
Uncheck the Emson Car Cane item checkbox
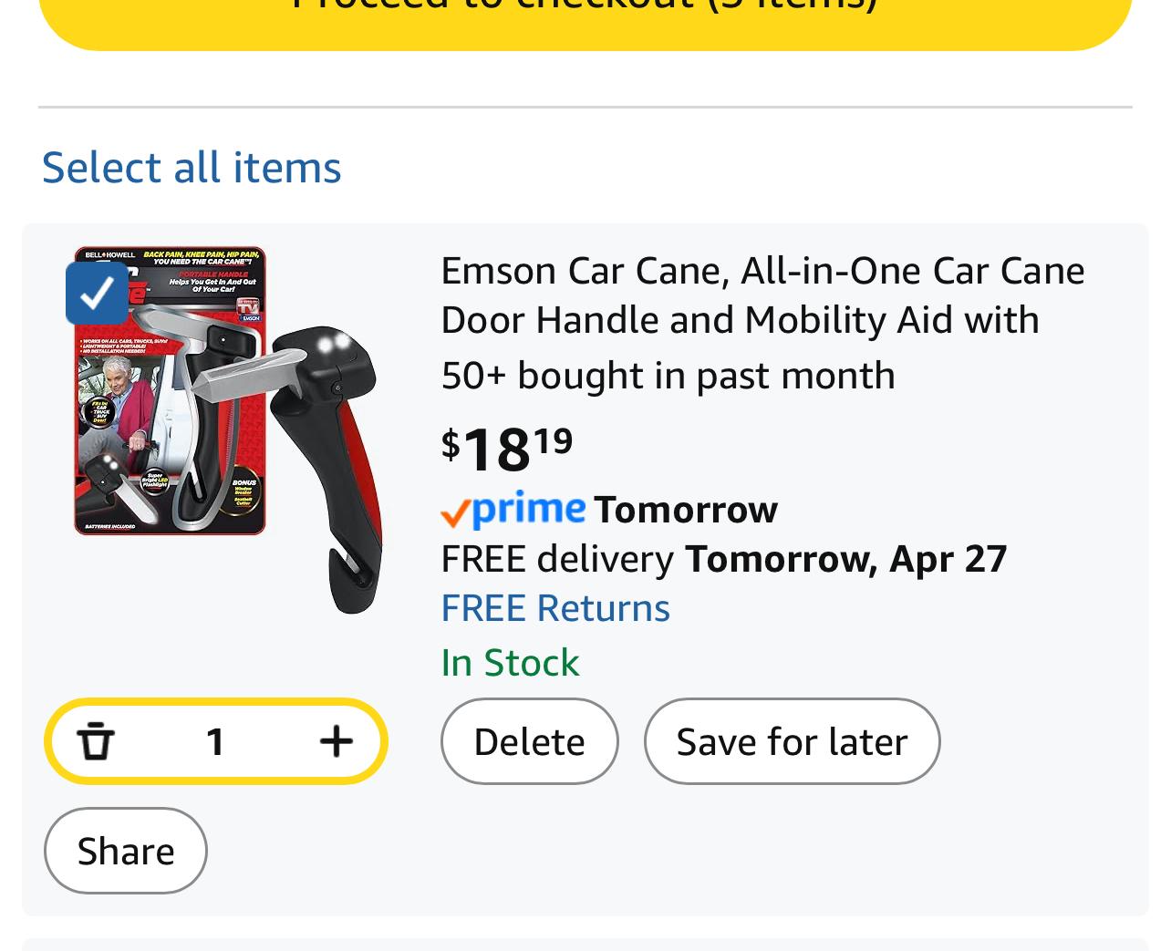(97, 293)
